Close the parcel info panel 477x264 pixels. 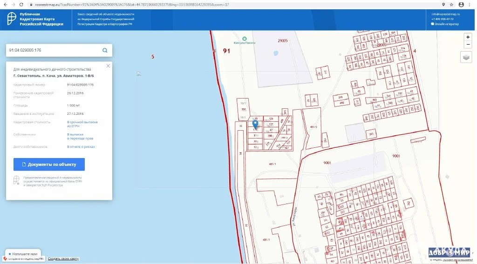click(108, 66)
